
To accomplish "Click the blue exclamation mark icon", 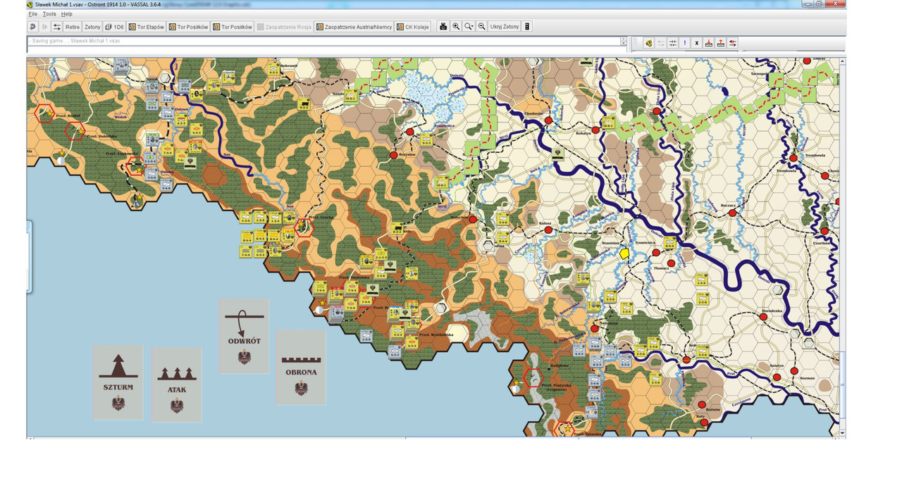I will pyautogui.click(x=685, y=43).
